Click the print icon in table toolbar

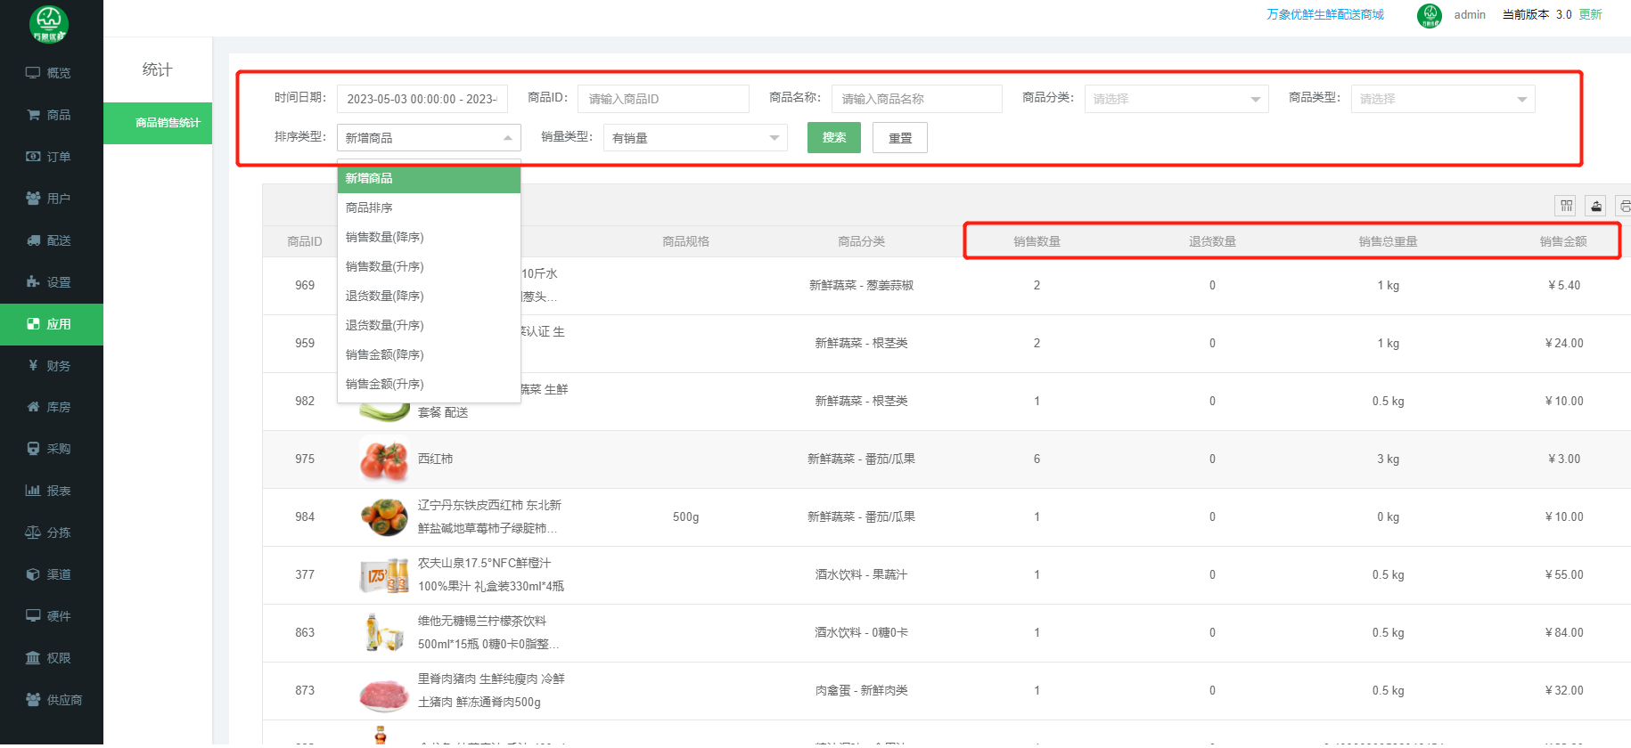pos(1624,206)
